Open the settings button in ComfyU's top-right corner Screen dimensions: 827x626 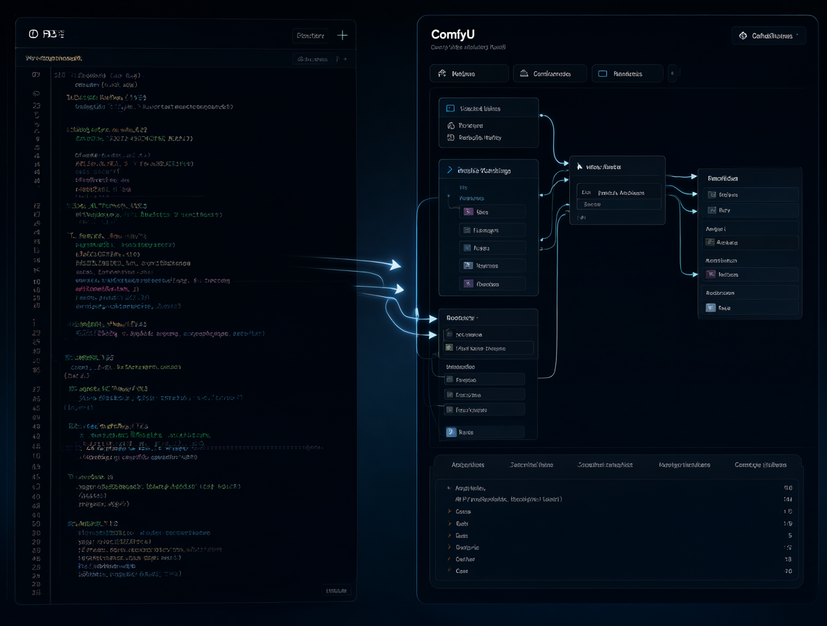coord(768,36)
